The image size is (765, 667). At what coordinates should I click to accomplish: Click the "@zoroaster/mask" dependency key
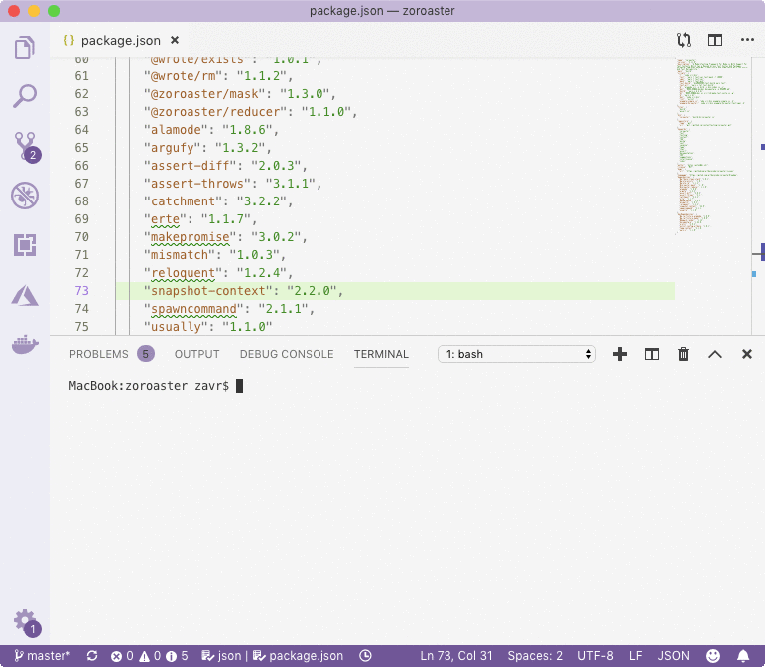204,94
